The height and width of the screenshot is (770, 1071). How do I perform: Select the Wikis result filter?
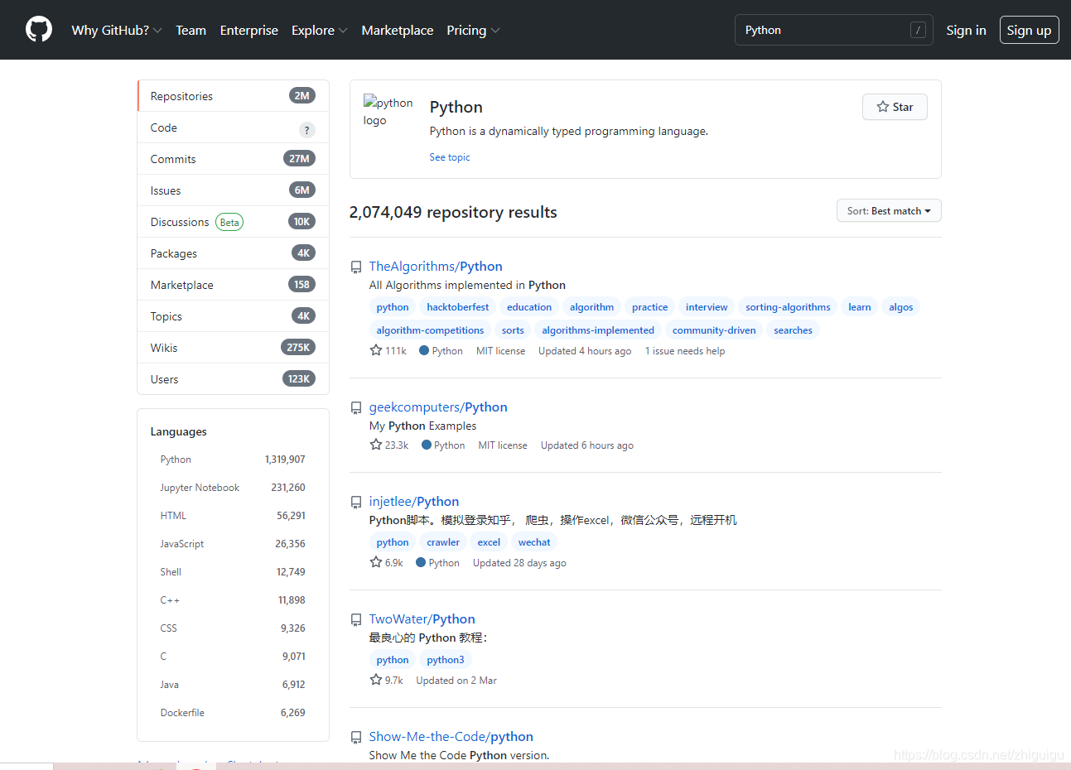(233, 348)
